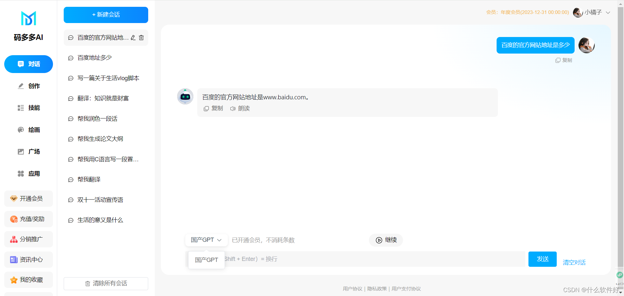The image size is (624, 296).
Task: Delete the 百度的官方网站地... conversation via trash icon
Action: [141, 37]
